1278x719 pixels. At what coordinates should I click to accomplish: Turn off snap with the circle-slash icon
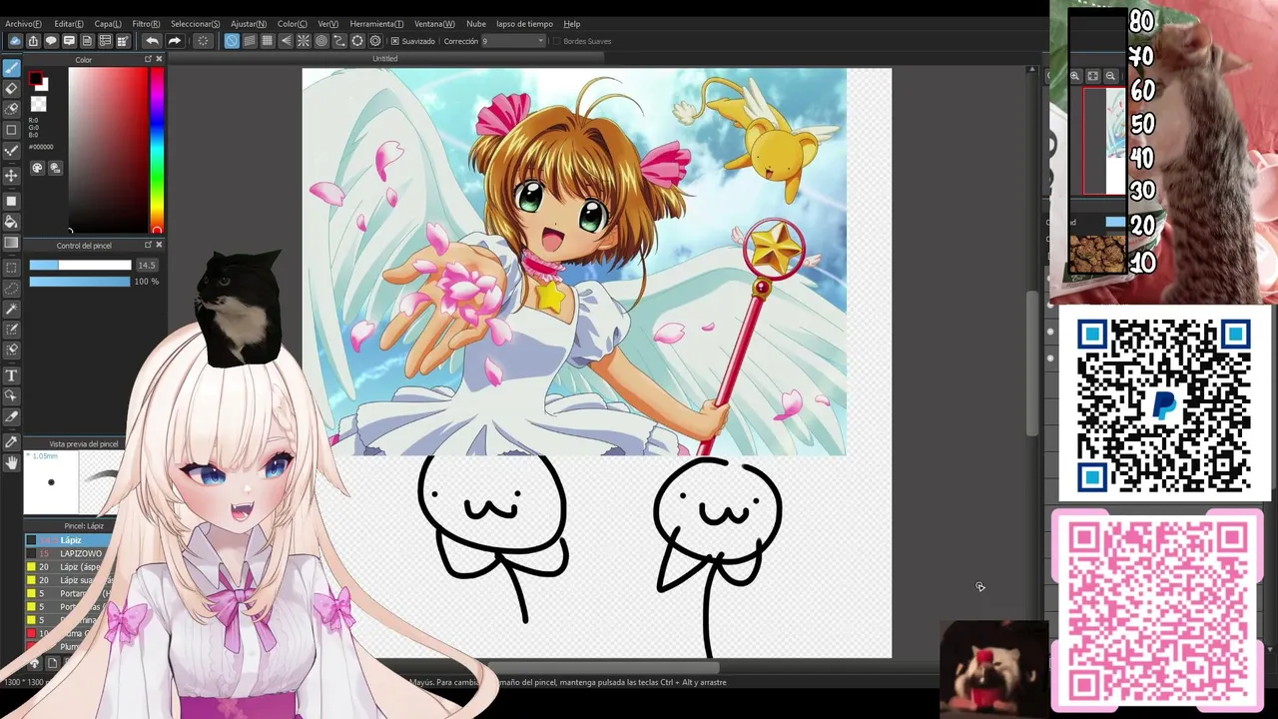232,41
